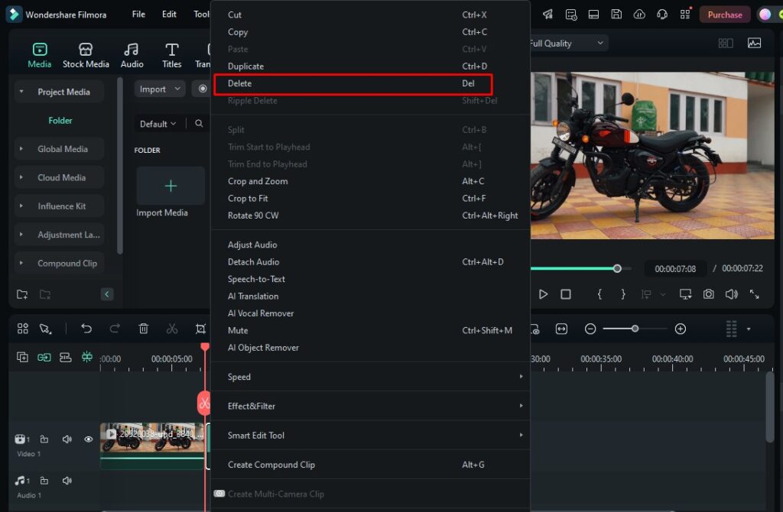Open the Import dropdown

(x=160, y=89)
